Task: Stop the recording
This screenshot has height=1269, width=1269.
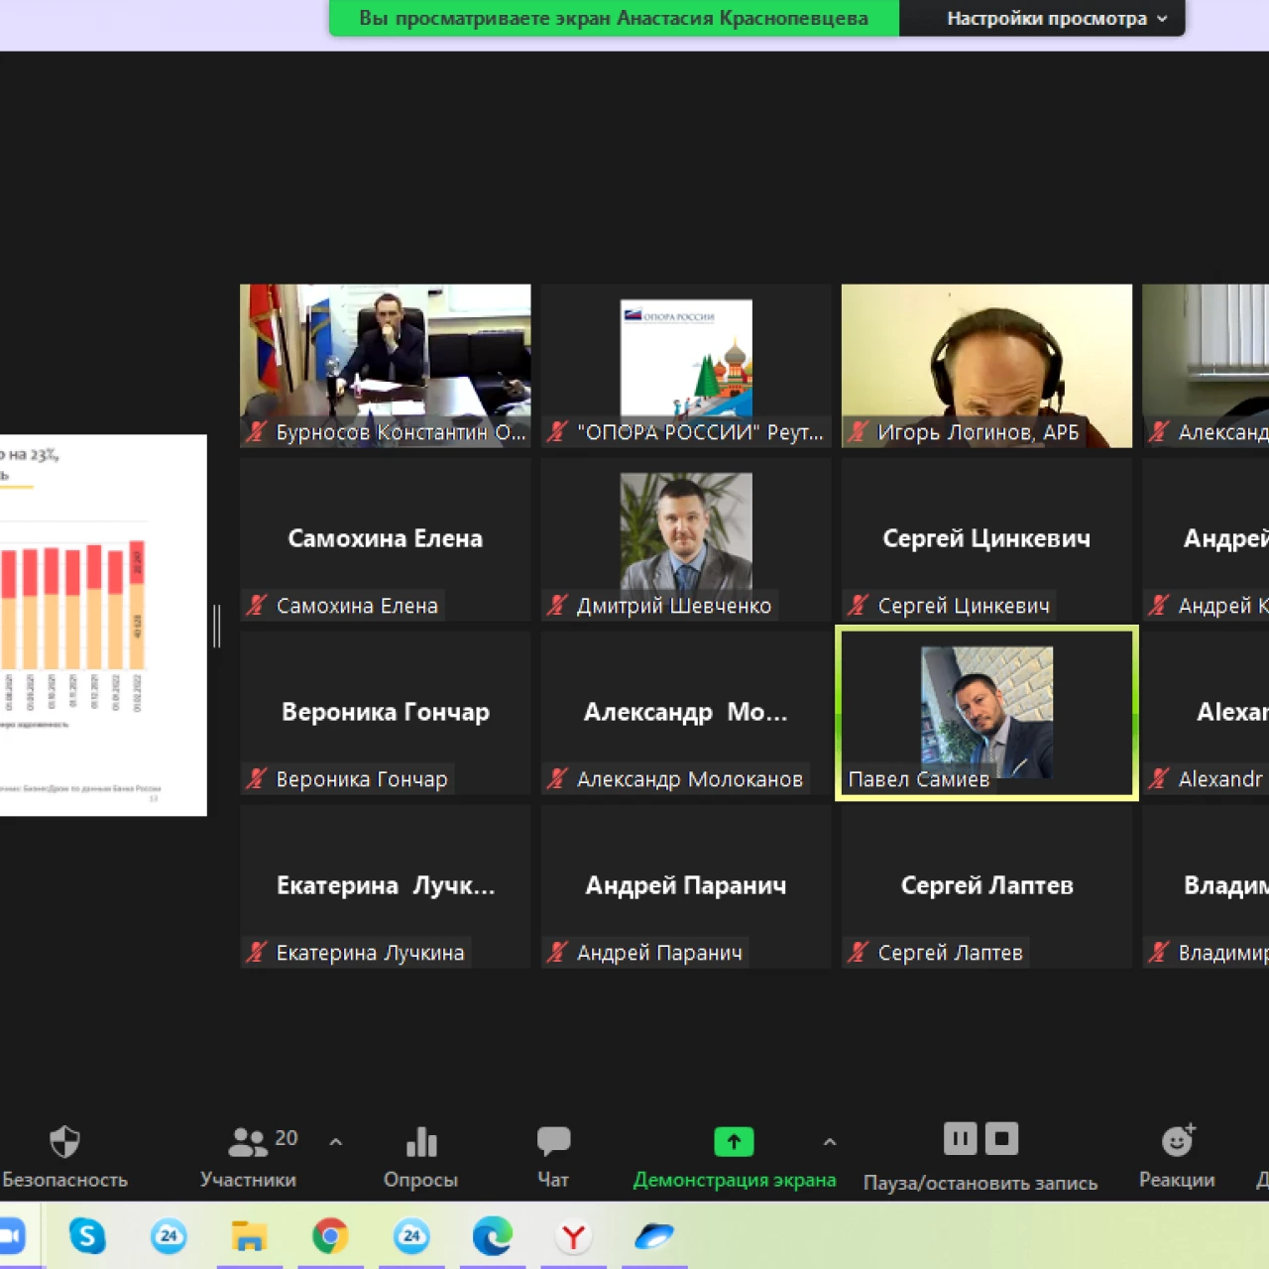Action: (1001, 1139)
